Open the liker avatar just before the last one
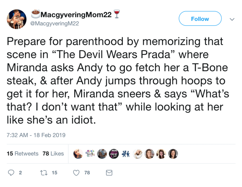Viewport: 242px width, 187px height. [x=161, y=153]
